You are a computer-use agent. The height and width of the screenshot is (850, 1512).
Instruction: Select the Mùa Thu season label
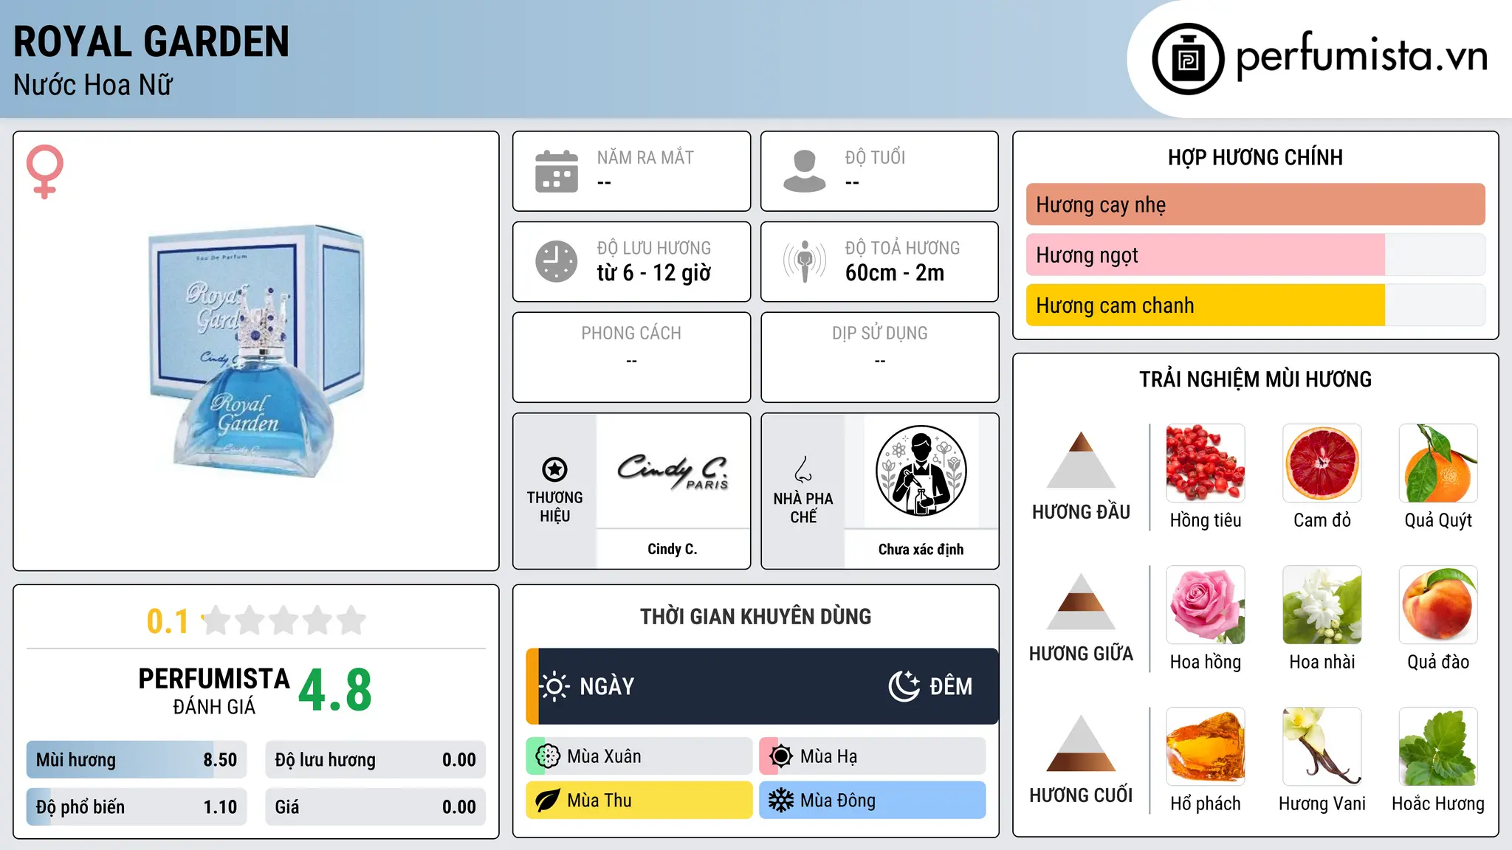click(x=599, y=801)
